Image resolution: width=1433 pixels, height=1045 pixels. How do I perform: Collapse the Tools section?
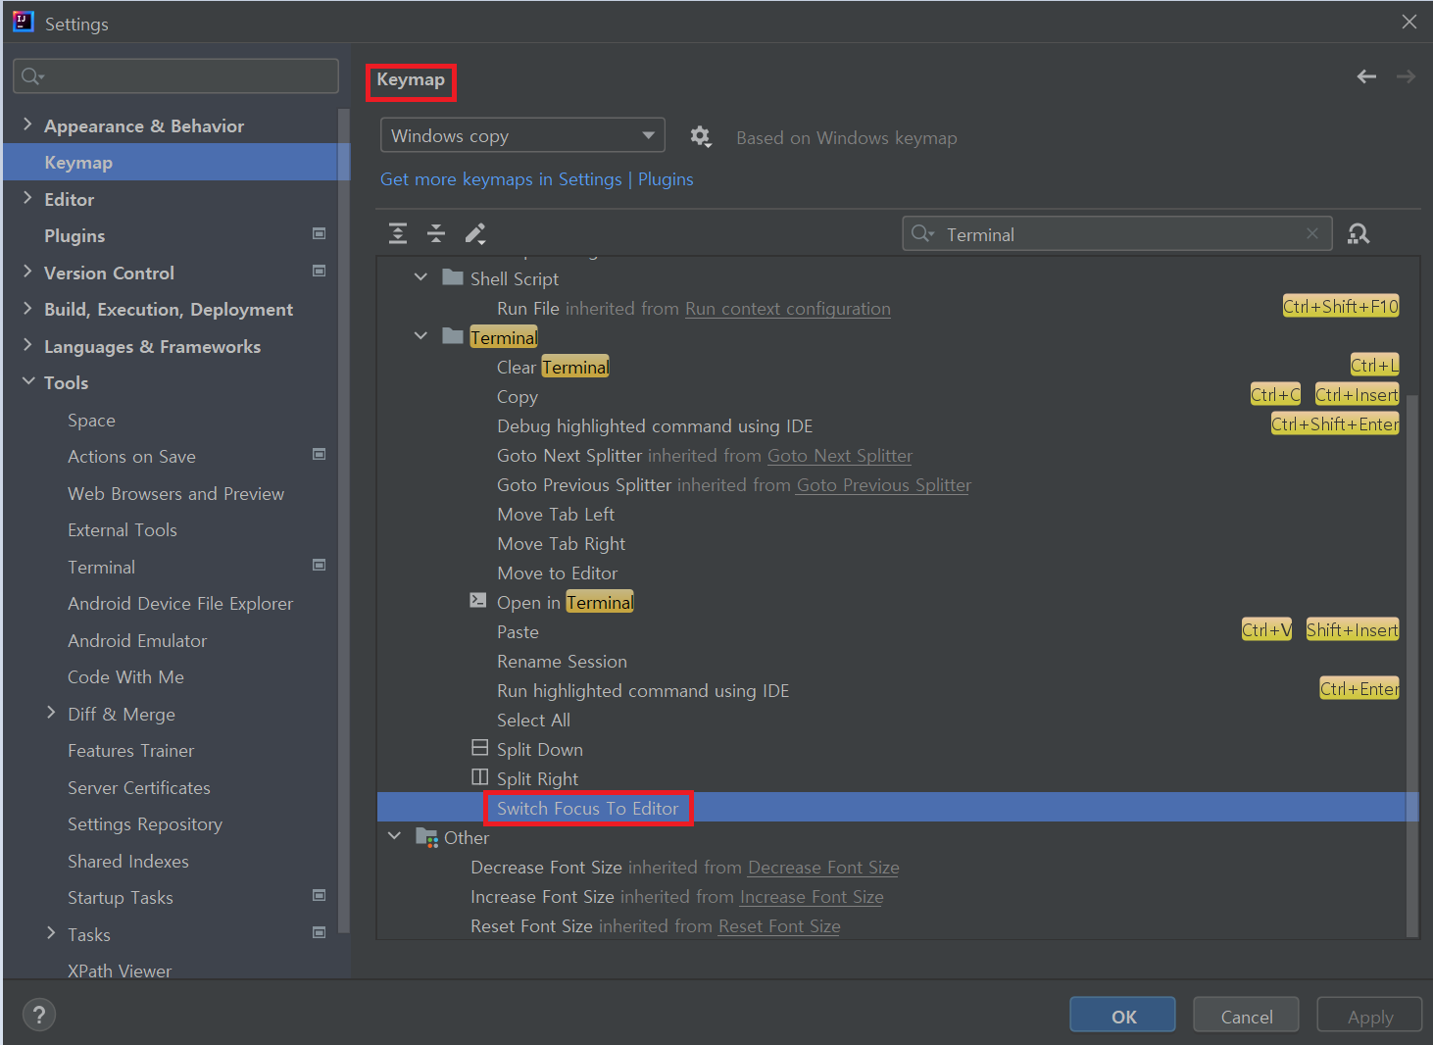pyautogui.click(x=27, y=381)
